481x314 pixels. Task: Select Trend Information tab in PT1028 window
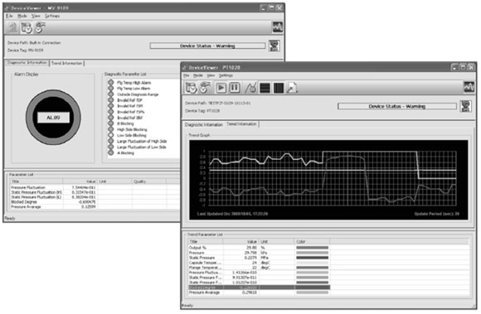point(241,124)
